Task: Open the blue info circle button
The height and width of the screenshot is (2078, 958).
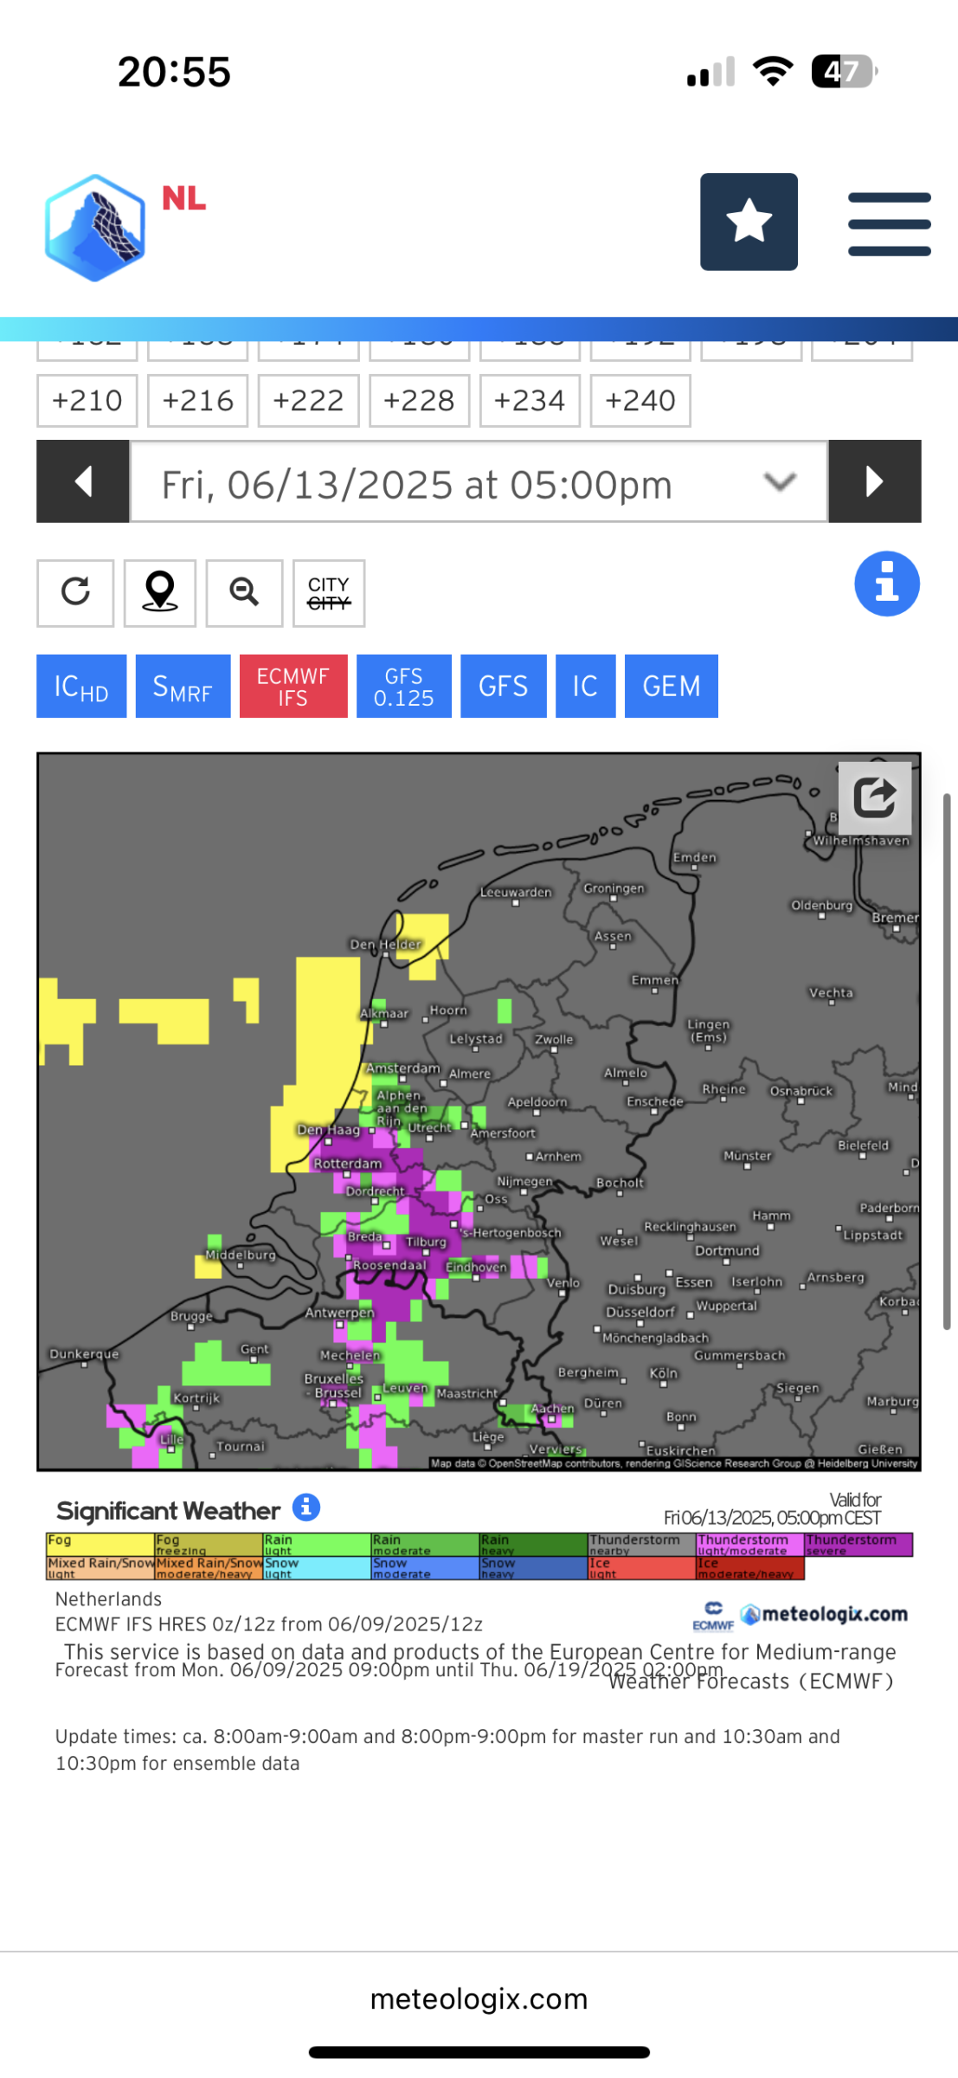Action: click(887, 584)
